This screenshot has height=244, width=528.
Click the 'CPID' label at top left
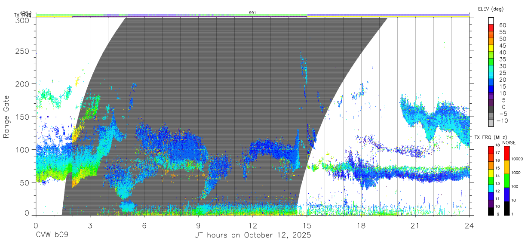point(26,12)
